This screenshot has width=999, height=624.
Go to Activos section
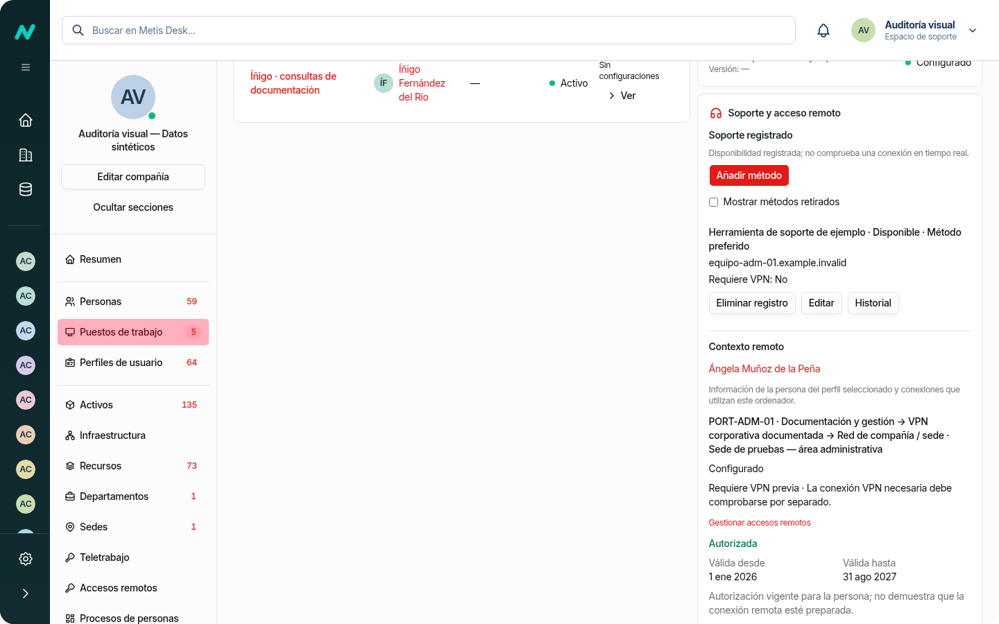coord(133,405)
